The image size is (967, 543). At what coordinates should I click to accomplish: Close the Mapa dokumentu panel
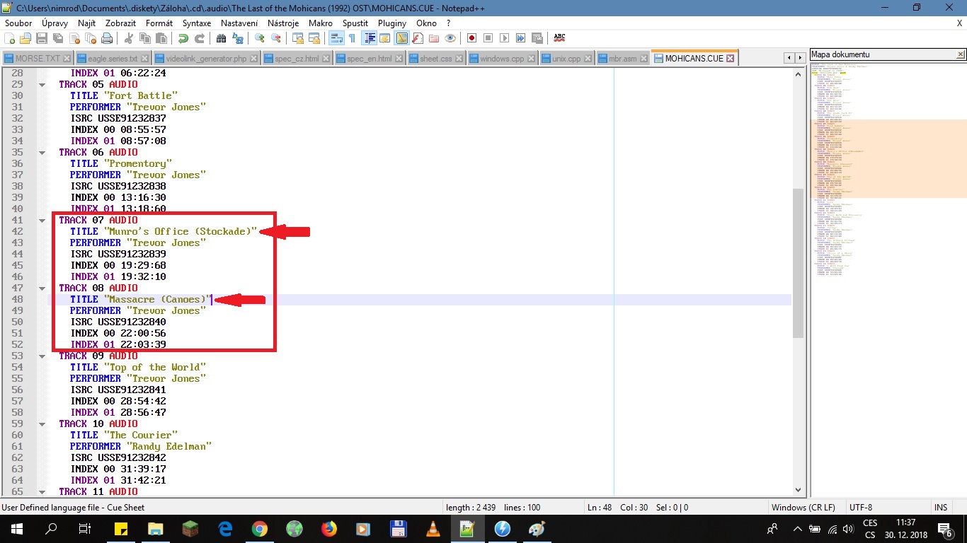961,54
